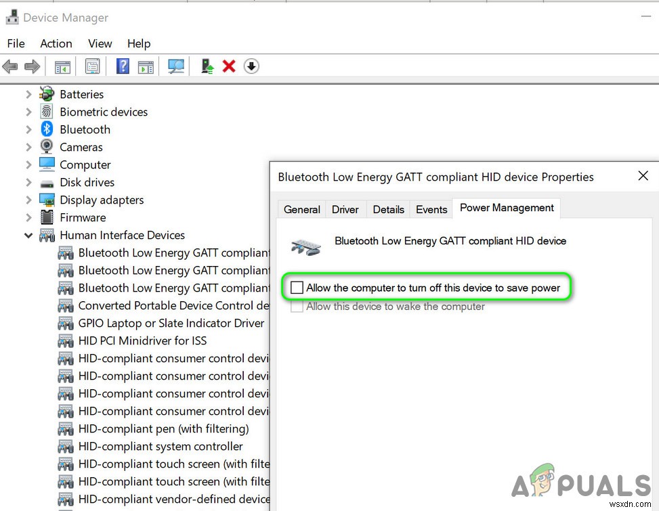659x511 pixels.
Task: Open the Action menu
Action: pos(56,43)
